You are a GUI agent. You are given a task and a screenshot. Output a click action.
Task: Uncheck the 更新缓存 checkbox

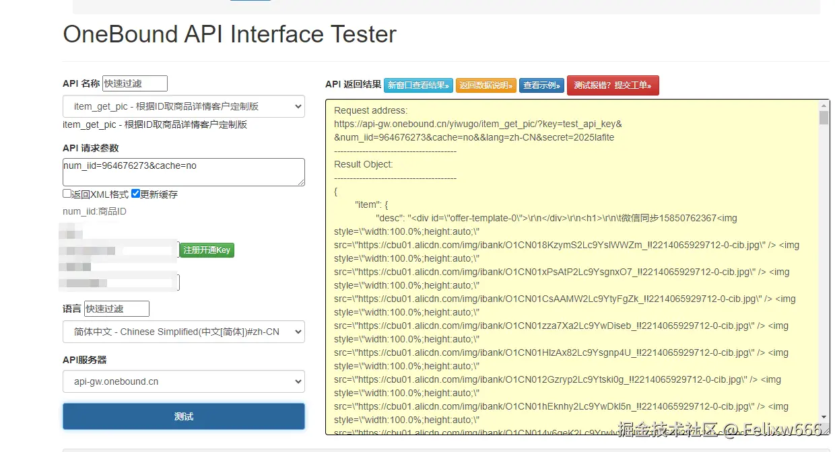point(135,194)
